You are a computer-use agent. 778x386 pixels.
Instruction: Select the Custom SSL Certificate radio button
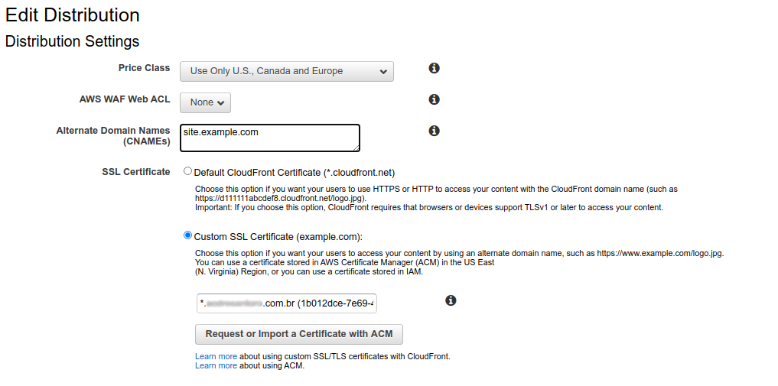point(187,235)
